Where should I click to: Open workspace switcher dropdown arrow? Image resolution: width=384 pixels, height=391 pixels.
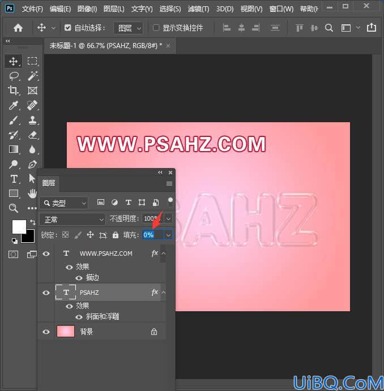point(359,28)
